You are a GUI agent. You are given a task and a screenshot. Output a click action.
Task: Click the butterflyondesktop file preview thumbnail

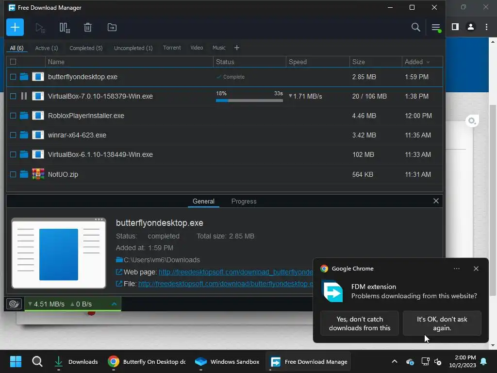[59, 253]
